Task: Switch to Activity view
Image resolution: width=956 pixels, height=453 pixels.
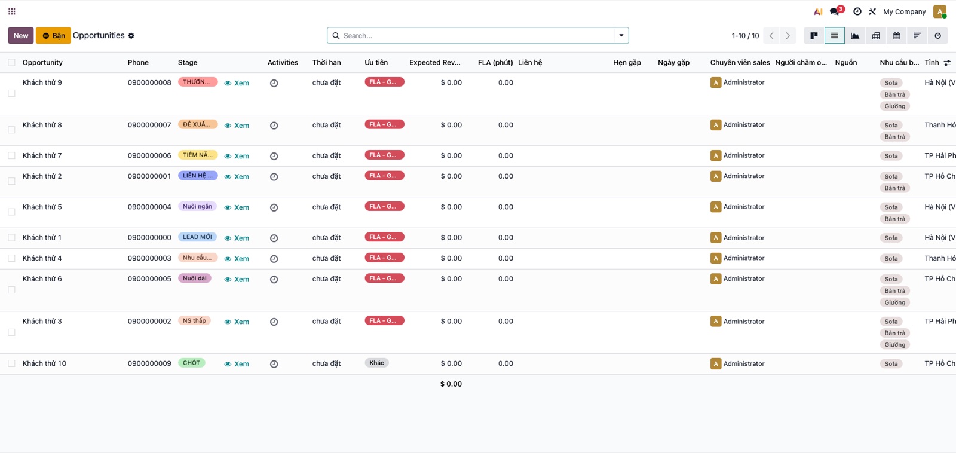Action: 937,36
